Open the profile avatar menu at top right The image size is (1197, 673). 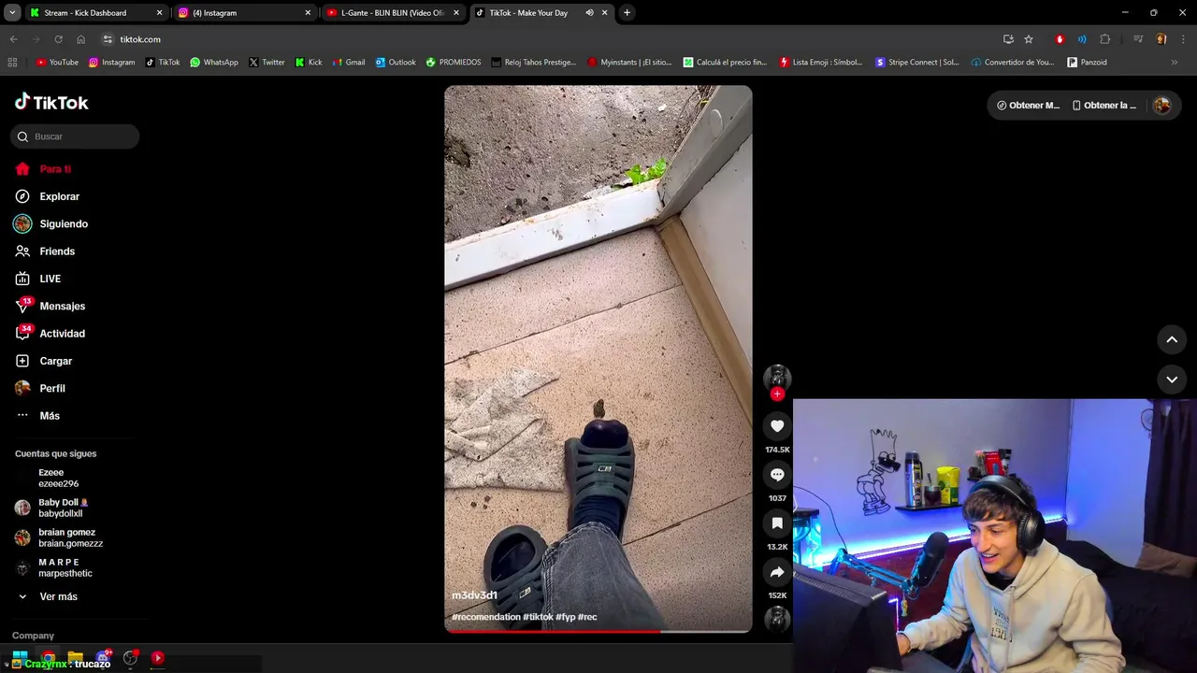[1162, 106]
